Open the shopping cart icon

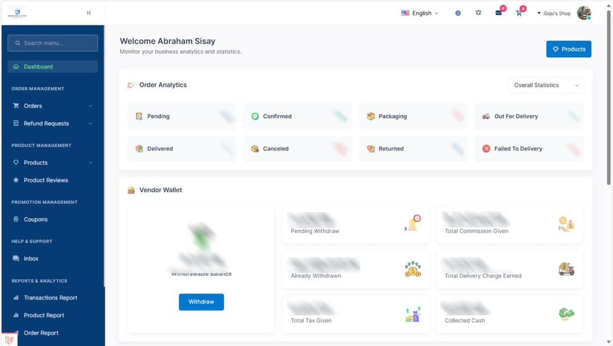519,13
